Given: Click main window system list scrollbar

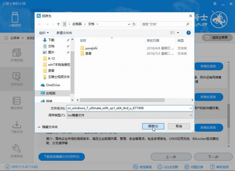Looking at the screenshot, I should [229, 116].
